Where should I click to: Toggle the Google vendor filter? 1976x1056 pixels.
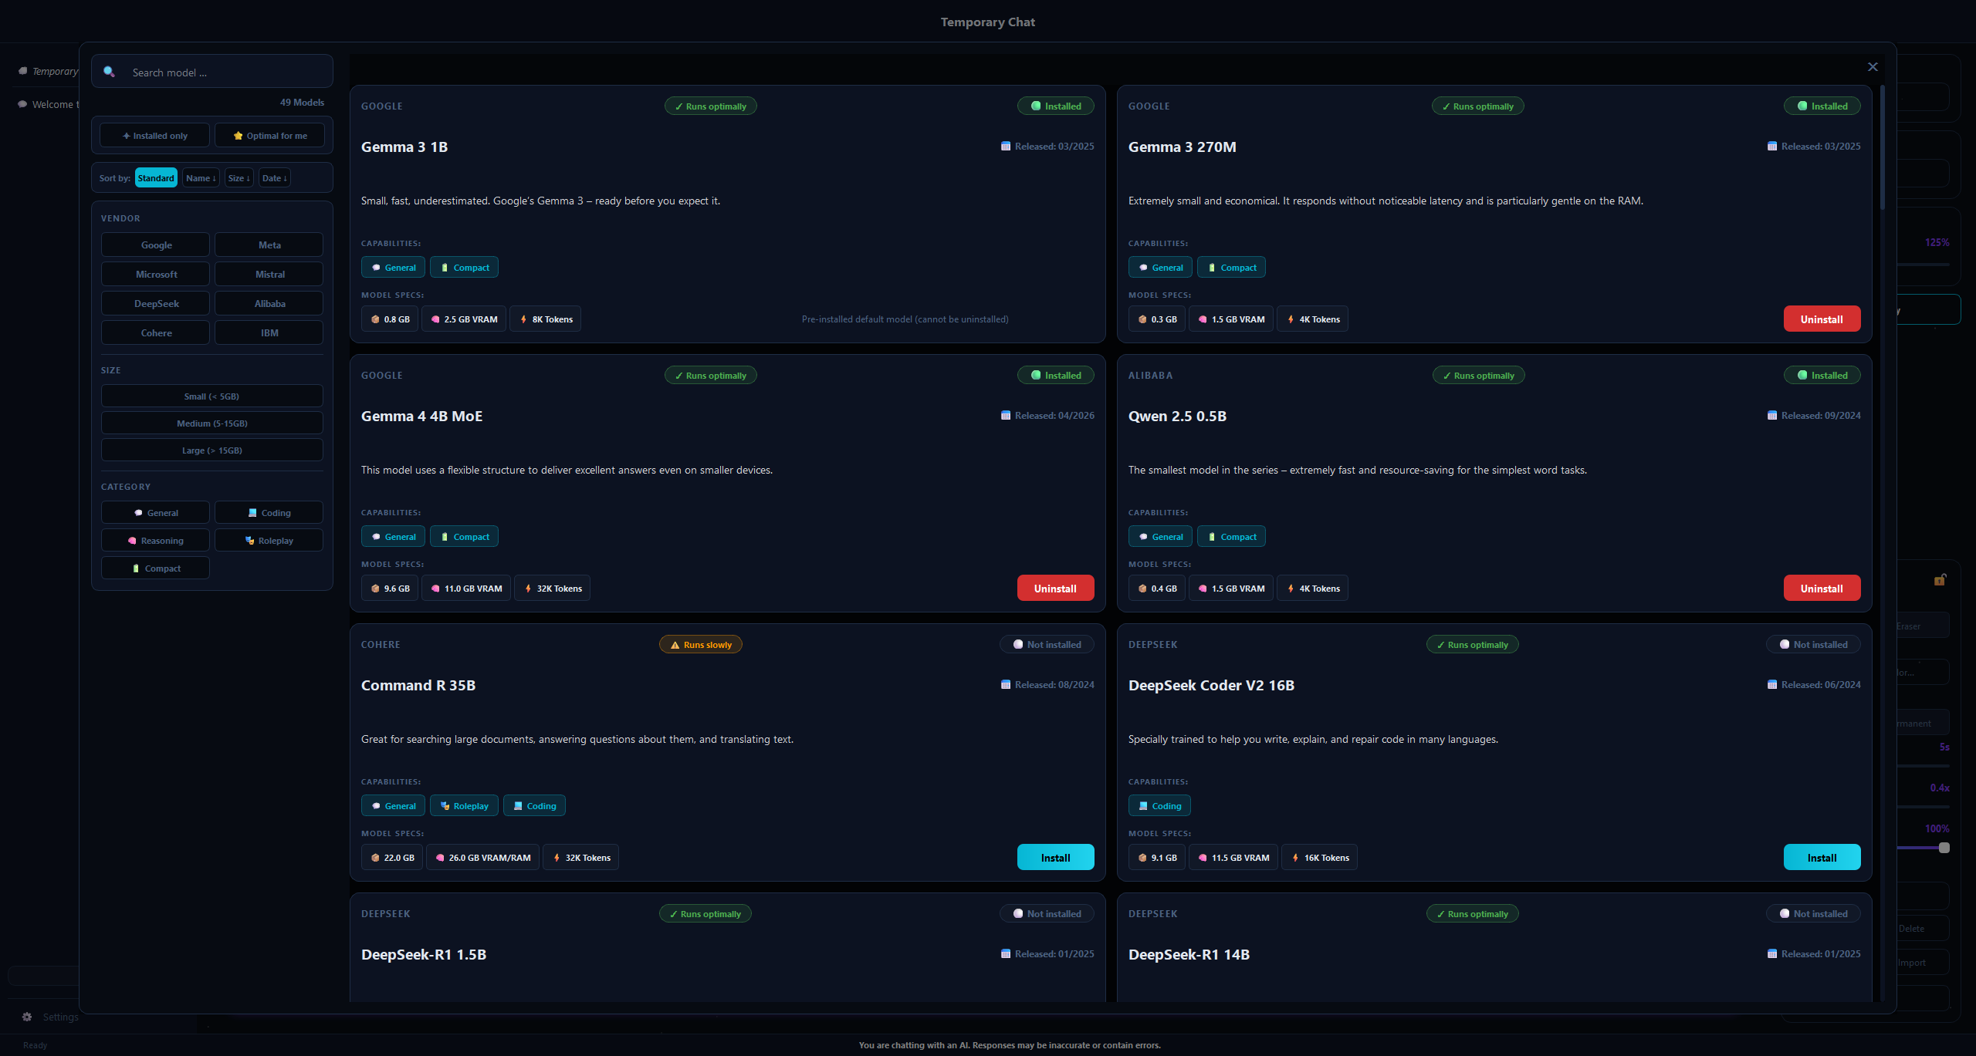tap(155, 245)
